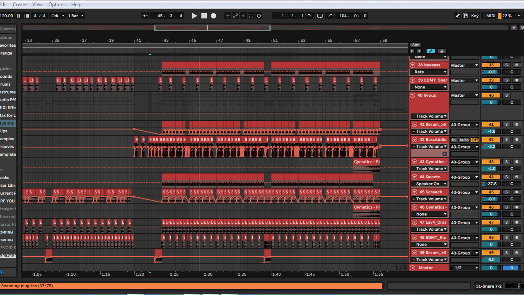This screenshot has height=295, width=524.
Task: Click the blue help icon in the browser
Action: 1,272
